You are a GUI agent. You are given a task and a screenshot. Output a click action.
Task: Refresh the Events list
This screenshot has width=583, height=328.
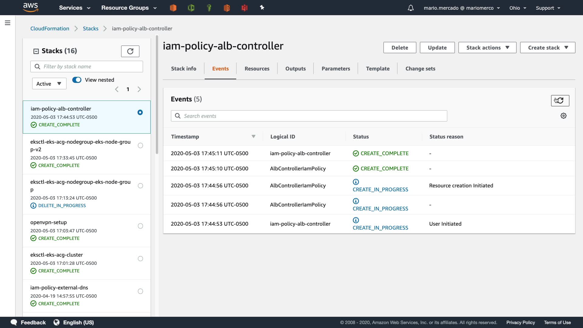(x=560, y=101)
